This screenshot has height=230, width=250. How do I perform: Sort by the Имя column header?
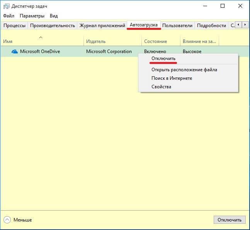coord(42,41)
